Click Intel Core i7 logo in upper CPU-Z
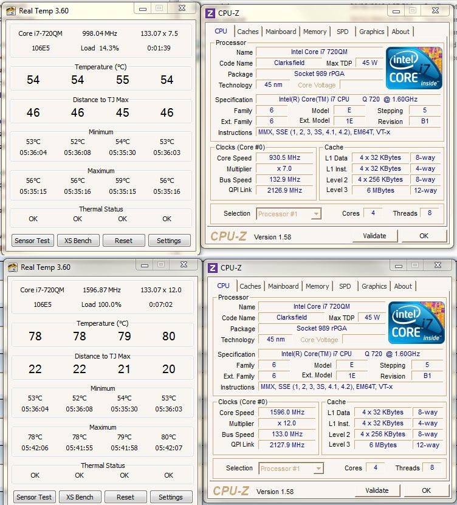457x505 pixels. (414, 67)
